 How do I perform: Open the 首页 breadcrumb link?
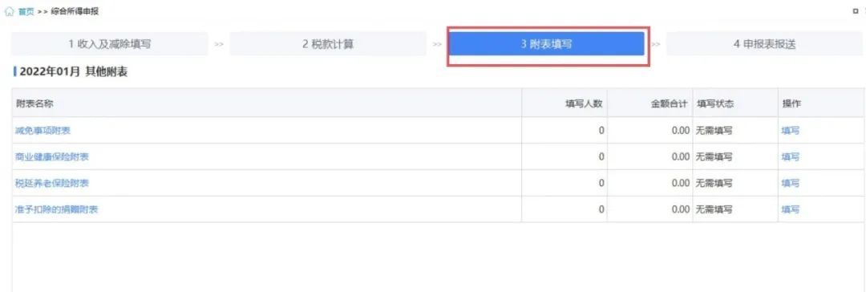(26, 11)
